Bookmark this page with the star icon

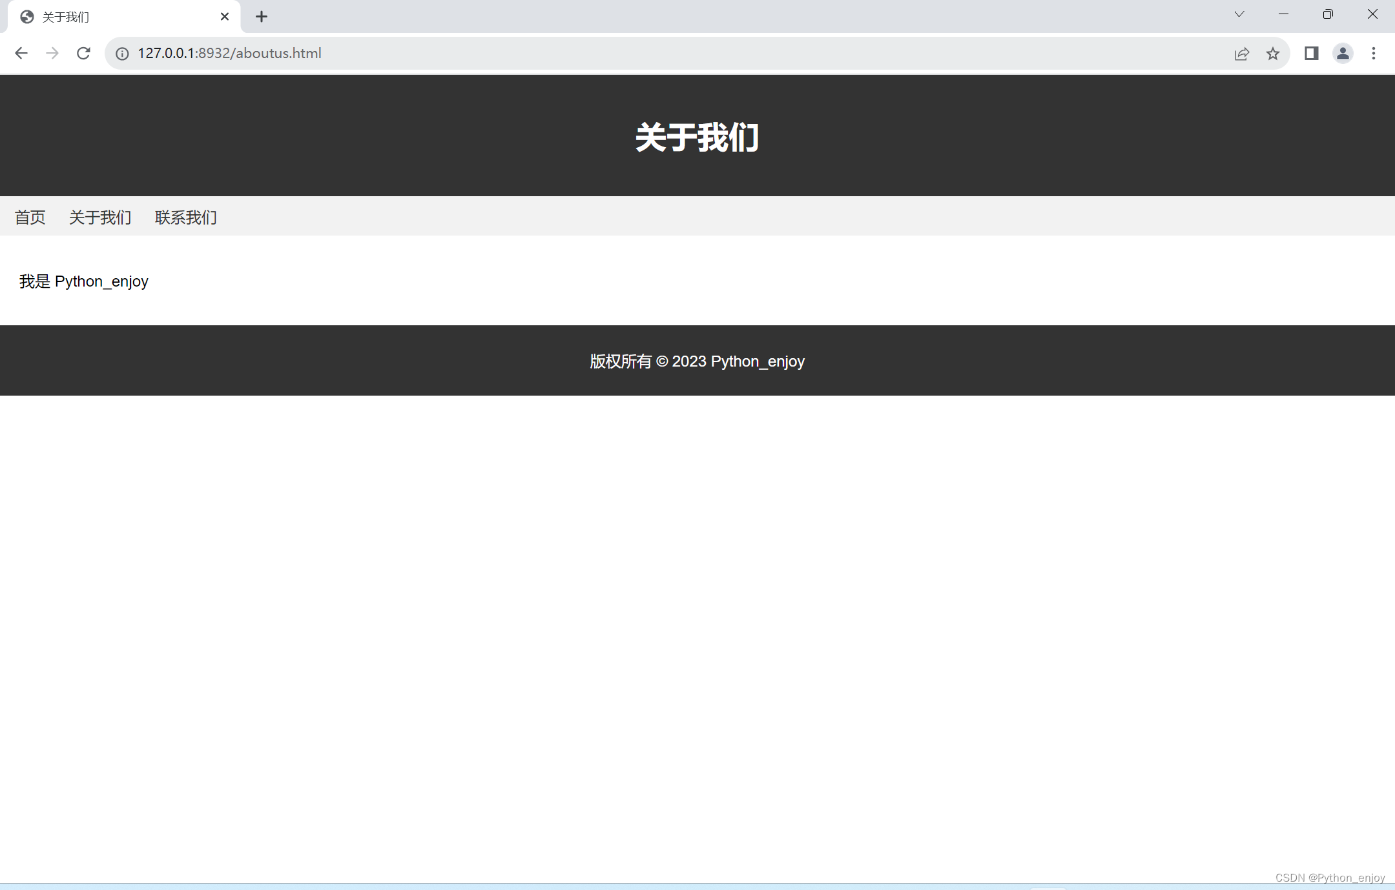click(1273, 54)
